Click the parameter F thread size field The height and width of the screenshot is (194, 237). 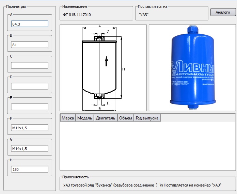(x=29, y=128)
